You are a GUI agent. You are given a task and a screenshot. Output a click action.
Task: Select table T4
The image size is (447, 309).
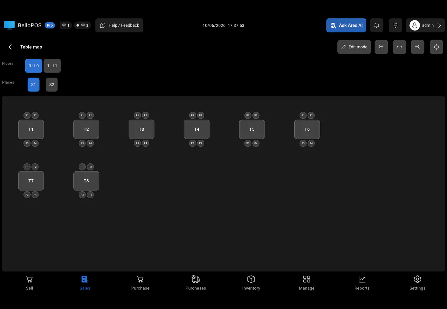[197, 129]
